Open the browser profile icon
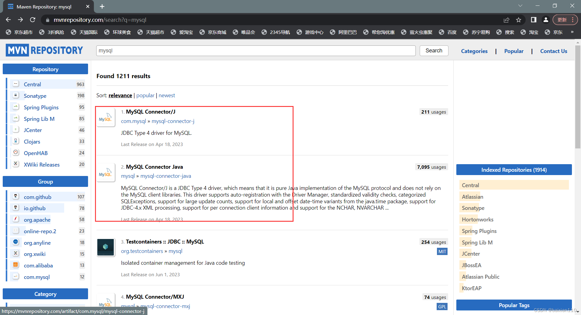 pyautogui.click(x=546, y=20)
